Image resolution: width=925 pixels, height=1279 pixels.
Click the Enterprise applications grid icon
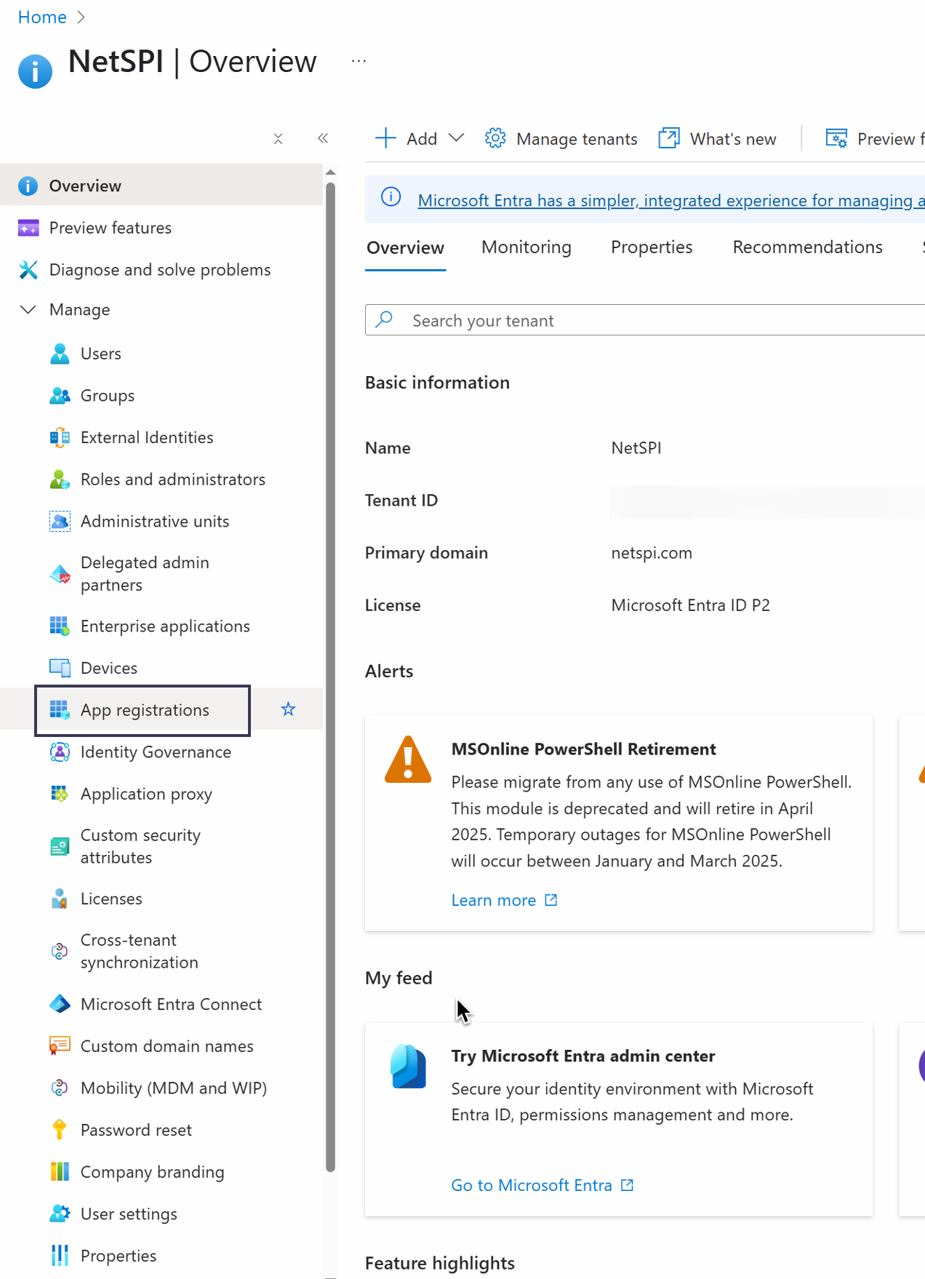pos(60,626)
